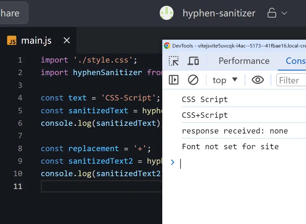Click the DevTools window title text
The width and height of the screenshot is (306, 224).
point(239,46)
